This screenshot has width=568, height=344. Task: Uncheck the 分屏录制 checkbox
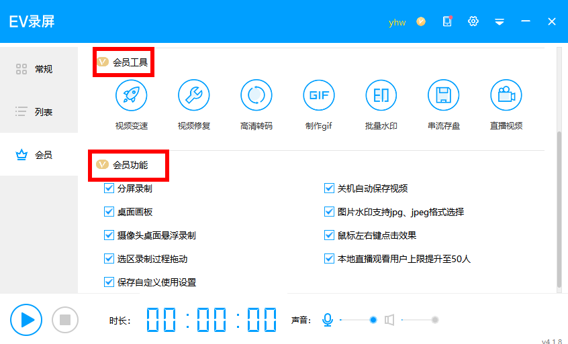pyautogui.click(x=109, y=188)
